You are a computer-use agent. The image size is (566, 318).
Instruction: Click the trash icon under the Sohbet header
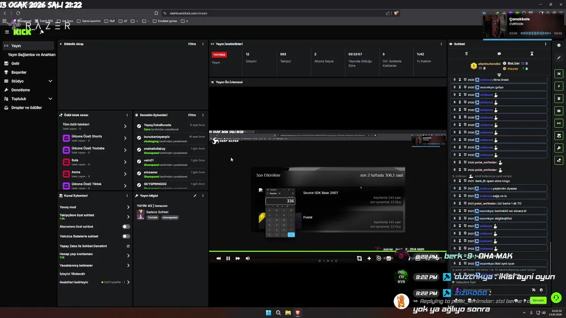467,54
